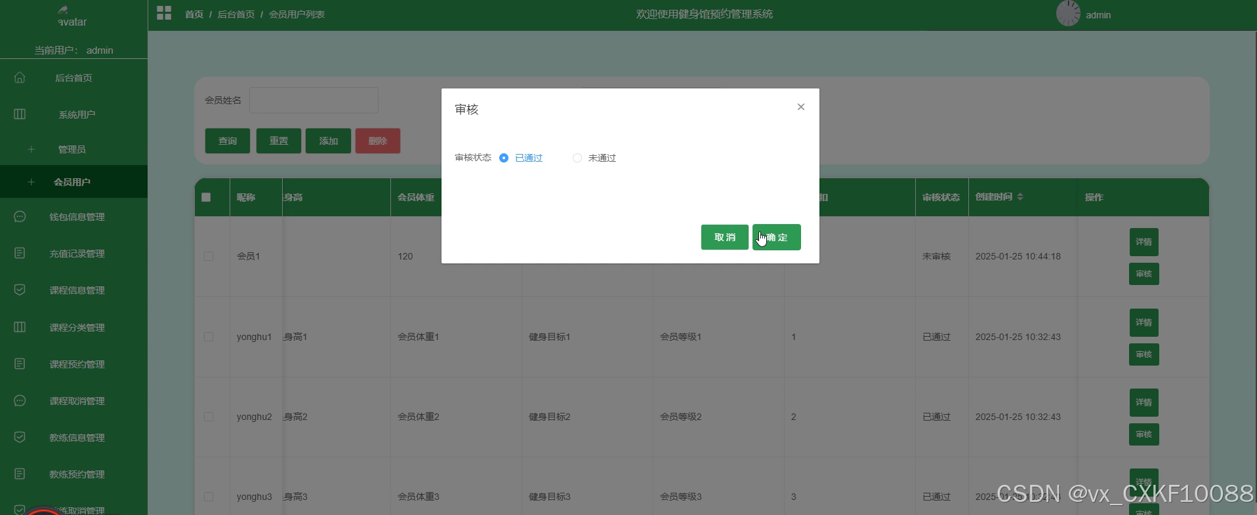Open 详情 for 会员1 row

1144,242
